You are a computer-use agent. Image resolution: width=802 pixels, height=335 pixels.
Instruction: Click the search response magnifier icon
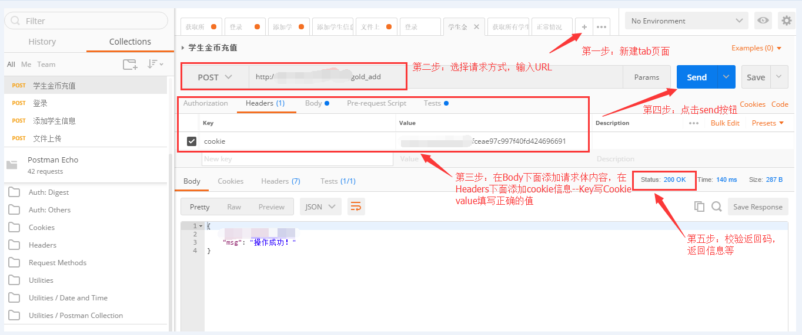(716, 207)
